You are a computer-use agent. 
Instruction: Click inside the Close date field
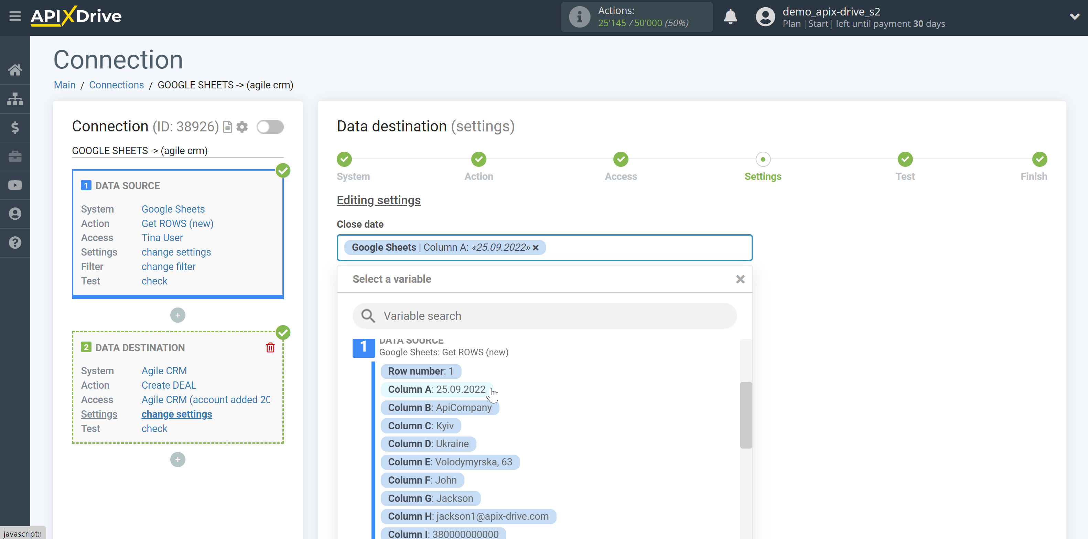tap(545, 248)
